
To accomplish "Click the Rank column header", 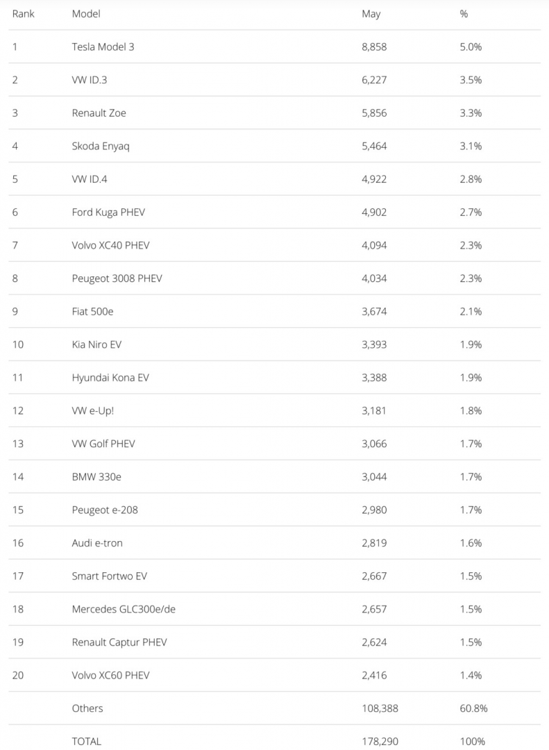I will pos(24,14).
